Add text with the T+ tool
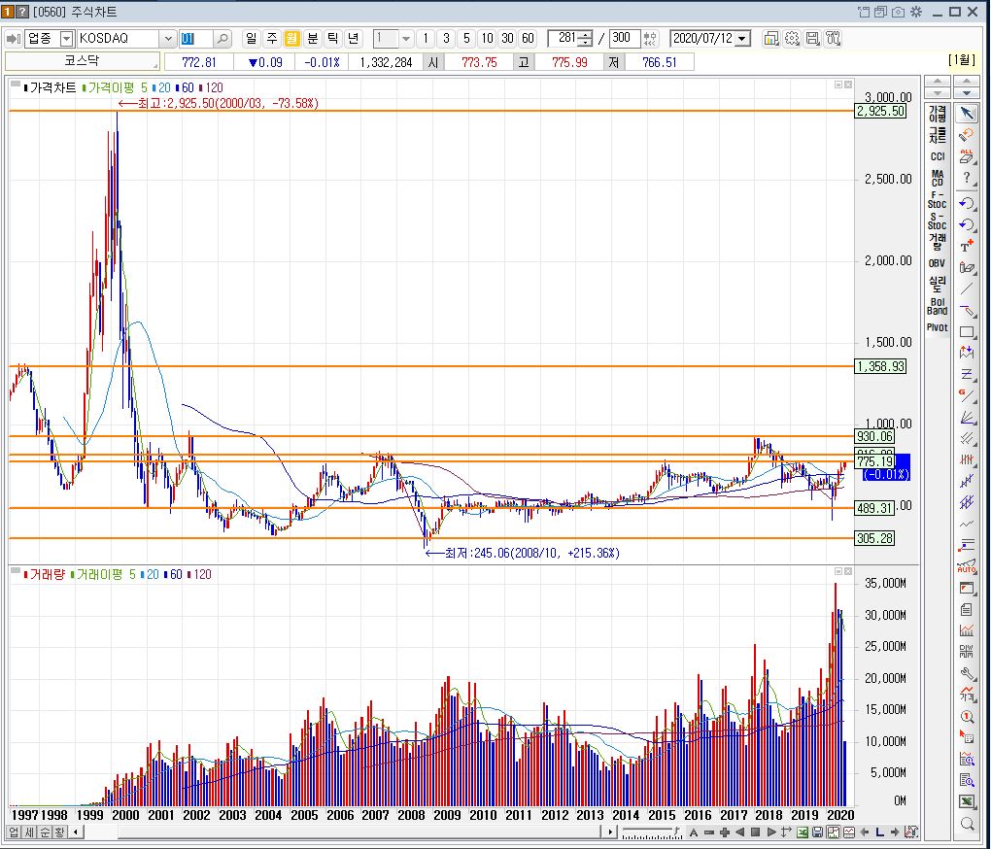The width and height of the screenshot is (991, 849). click(x=967, y=247)
